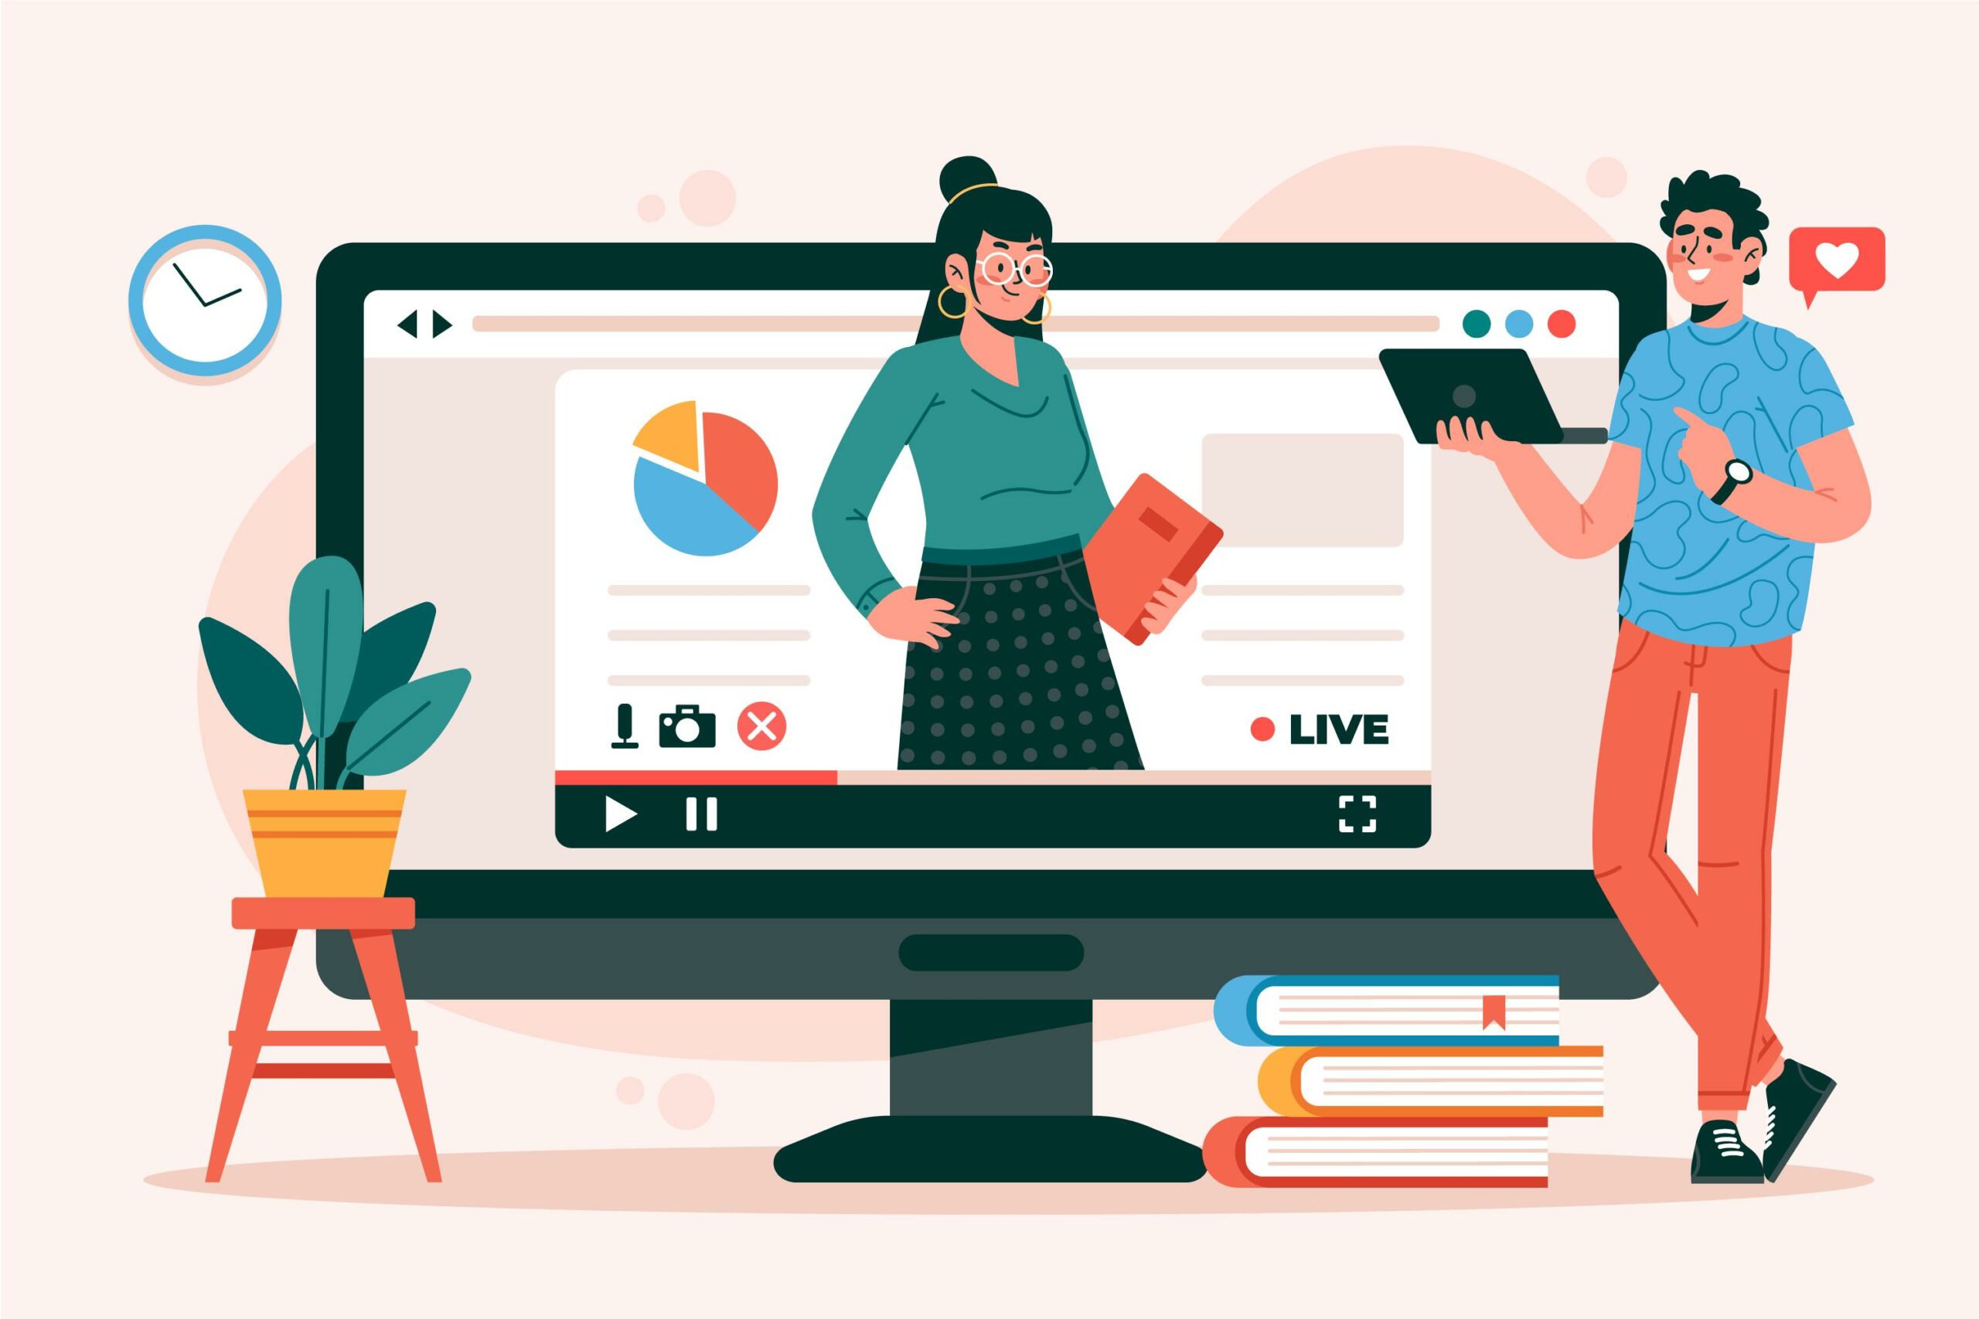Click the close/stop stream icon
The image size is (1979, 1319).
tap(765, 724)
